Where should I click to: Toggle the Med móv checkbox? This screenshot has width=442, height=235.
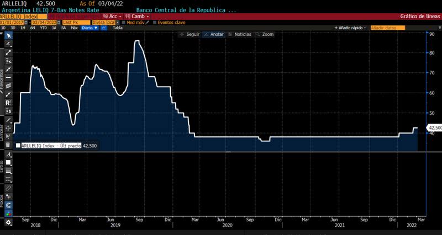point(124,22)
